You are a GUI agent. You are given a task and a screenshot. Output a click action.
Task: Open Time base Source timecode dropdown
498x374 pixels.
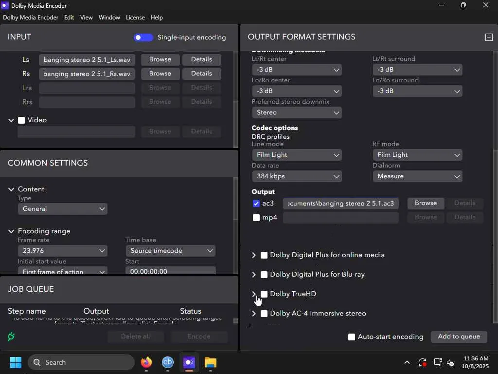pyautogui.click(x=171, y=251)
